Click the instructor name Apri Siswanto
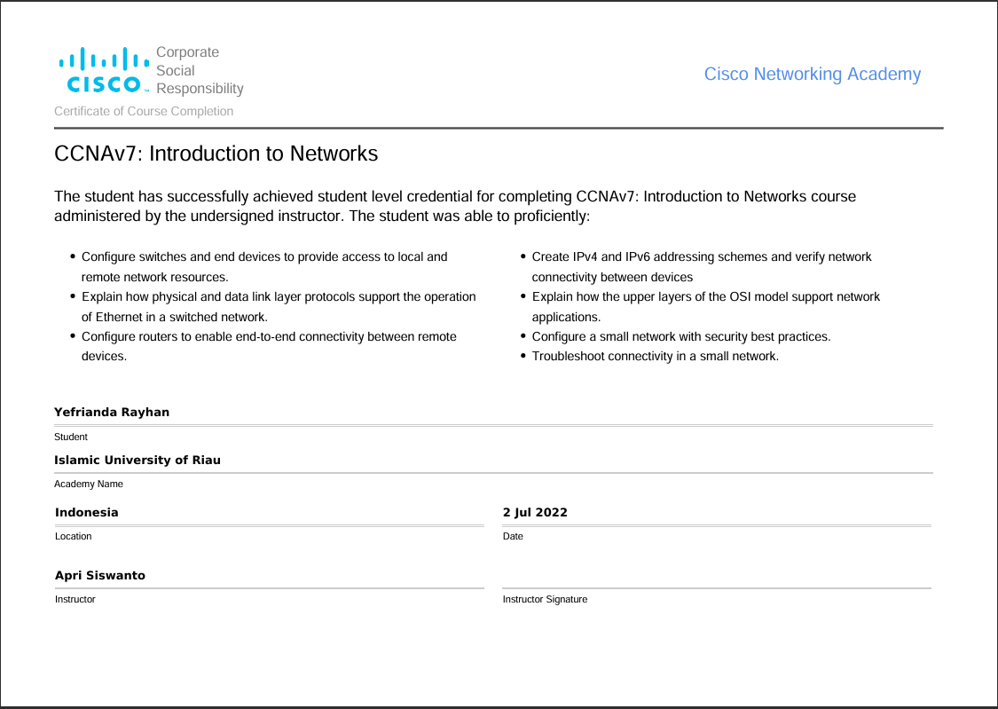The width and height of the screenshot is (998, 709). (x=100, y=576)
